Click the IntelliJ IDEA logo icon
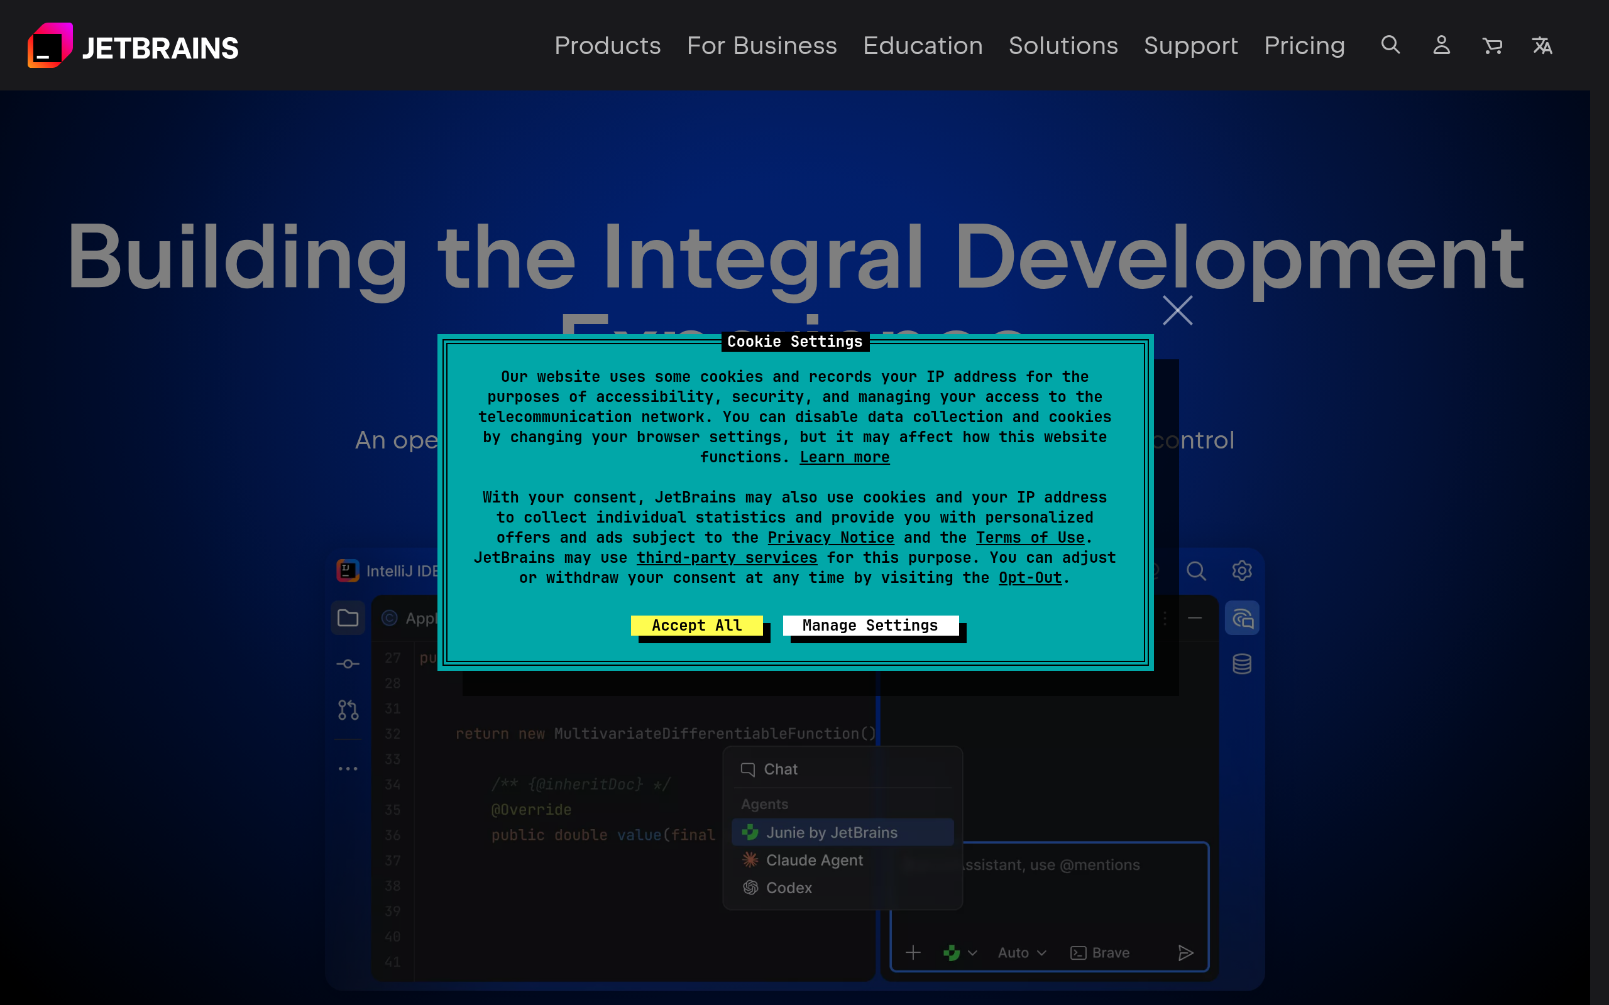 [x=348, y=570]
